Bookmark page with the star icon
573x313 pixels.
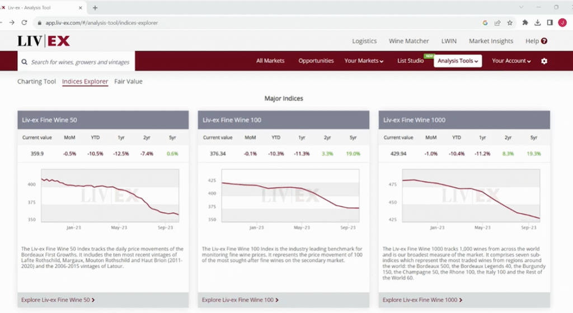pyautogui.click(x=510, y=23)
